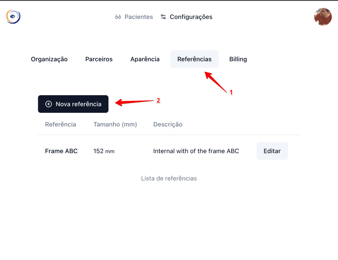Switch to the Parceiros tab
Screen dimensions: 338x260
(x=99, y=59)
